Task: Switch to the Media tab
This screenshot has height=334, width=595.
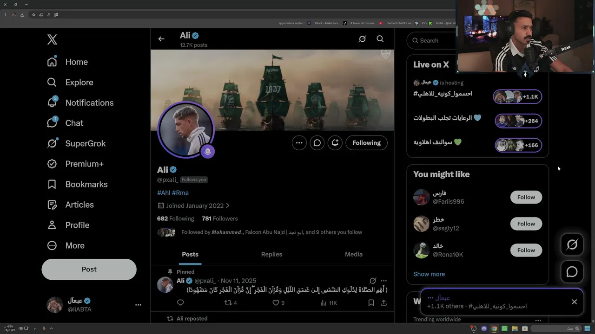Action: click(354, 254)
